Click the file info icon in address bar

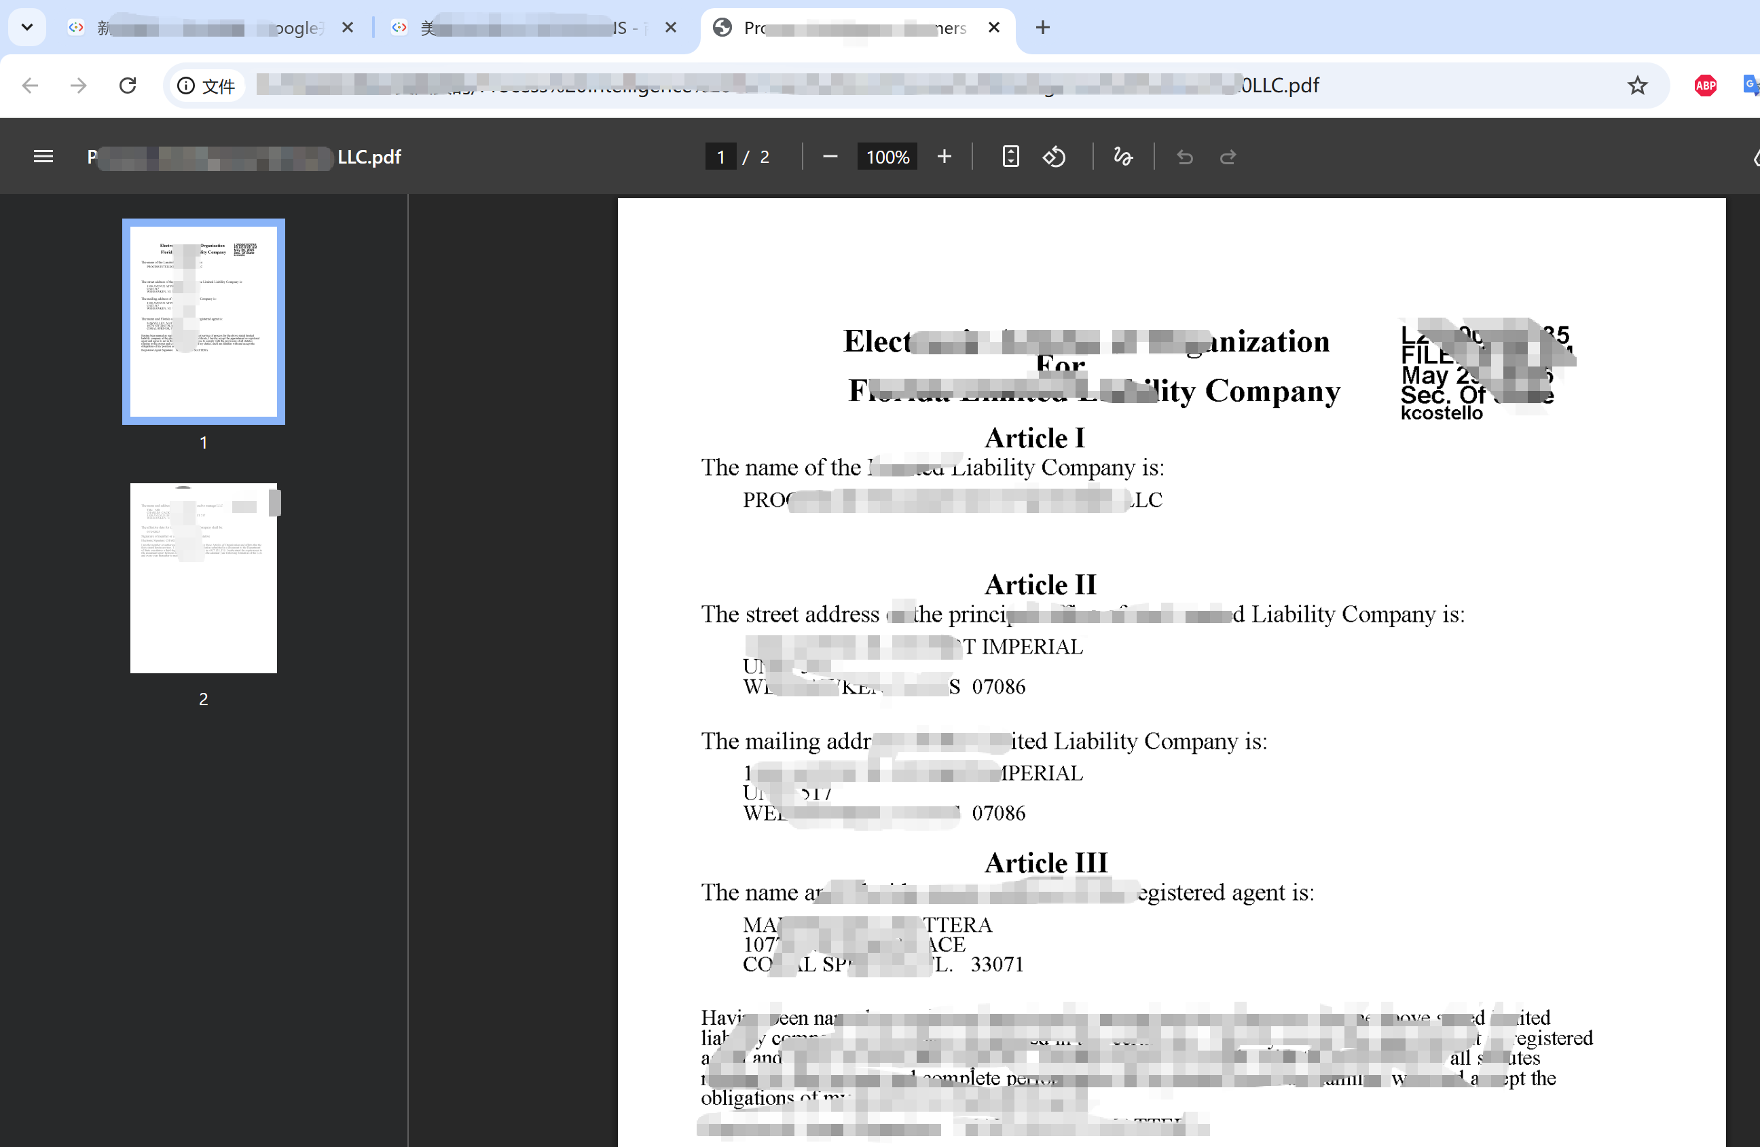pyautogui.click(x=186, y=86)
